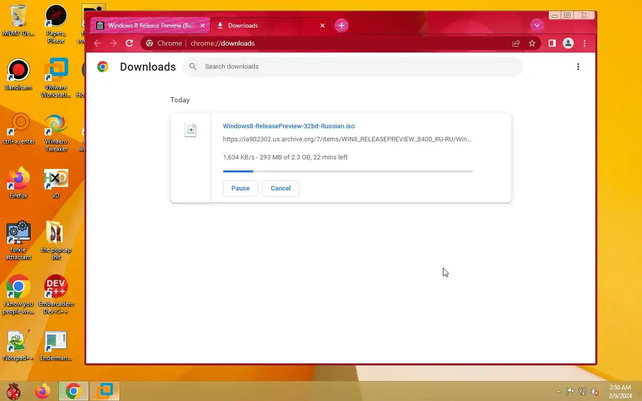Select the forkie attractant desktop icon

tap(18, 241)
